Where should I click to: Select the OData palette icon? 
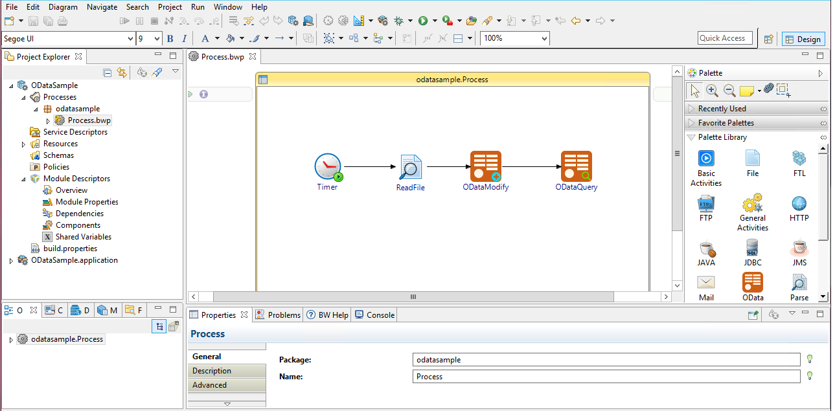coord(752,282)
